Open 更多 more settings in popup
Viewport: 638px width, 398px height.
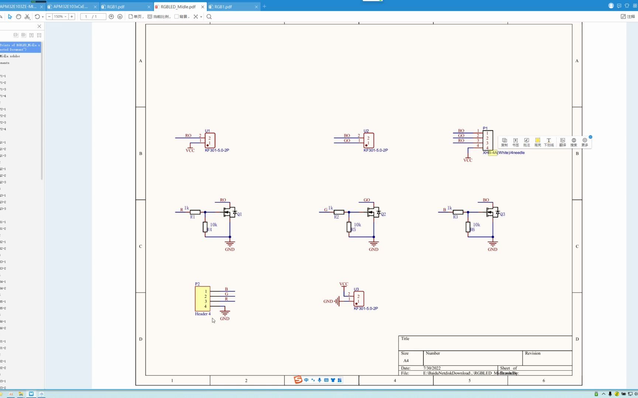click(585, 142)
